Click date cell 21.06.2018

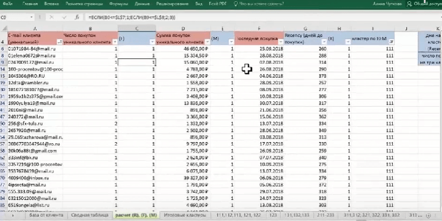click(x=259, y=110)
